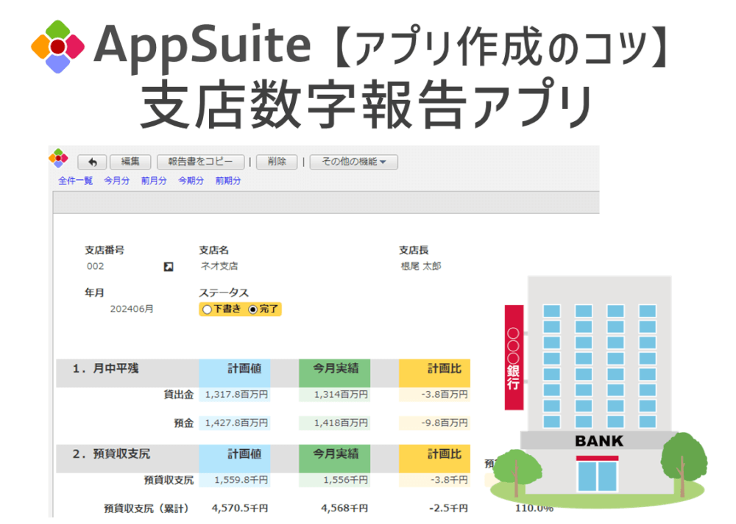Click the 報告書をコピー button
The width and height of the screenshot is (736, 524).
tap(200, 162)
